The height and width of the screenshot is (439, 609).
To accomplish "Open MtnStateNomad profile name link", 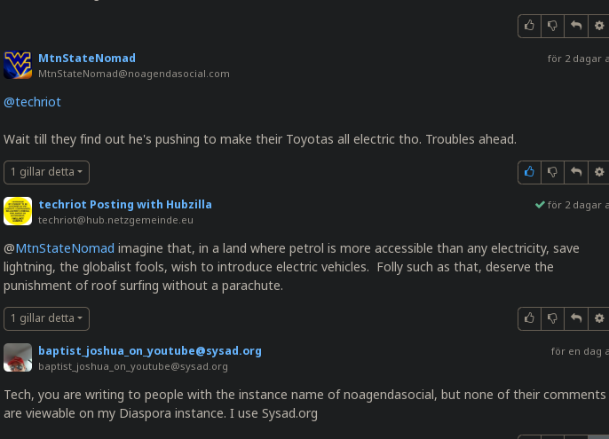I will tap(87, 59).
